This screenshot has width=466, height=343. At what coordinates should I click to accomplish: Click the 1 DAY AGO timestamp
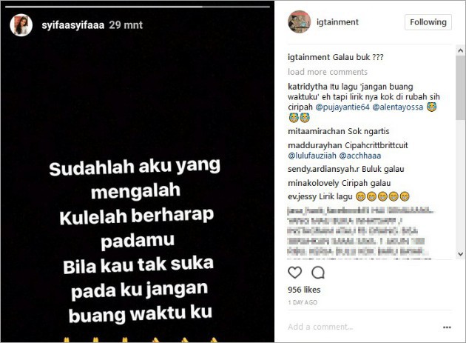[x=303, y=302]
